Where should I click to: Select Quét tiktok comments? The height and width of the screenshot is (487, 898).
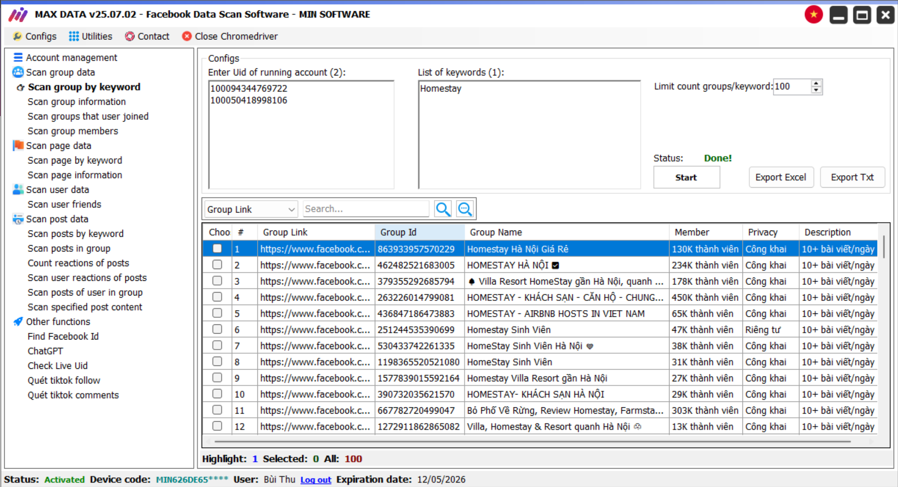pyautogui.click(x=73, y=395)
